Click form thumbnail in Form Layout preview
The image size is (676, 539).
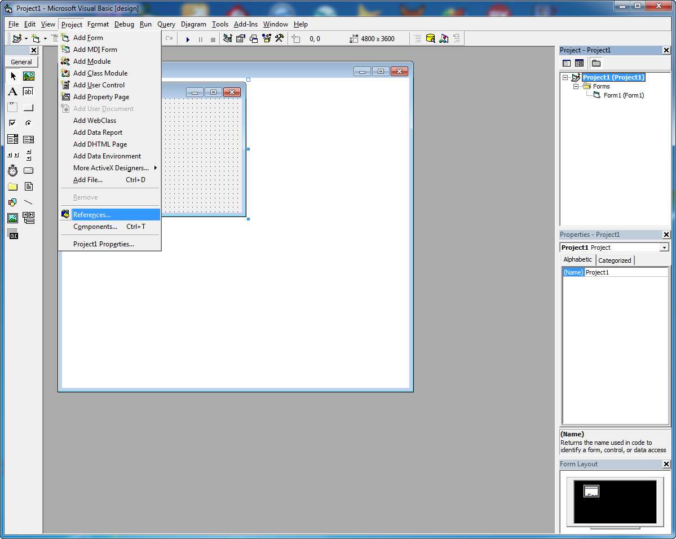(x=591, y=491)
